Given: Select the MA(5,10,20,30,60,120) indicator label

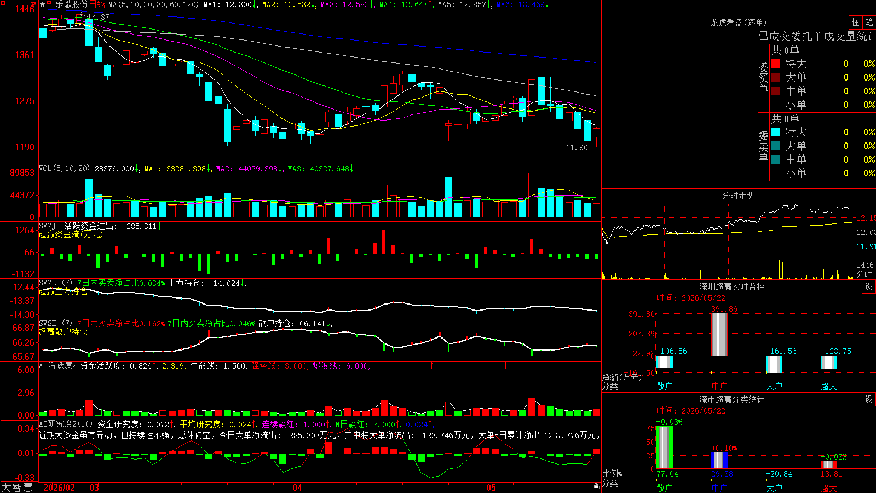Looking at the screenshot, I should [154, 4].
